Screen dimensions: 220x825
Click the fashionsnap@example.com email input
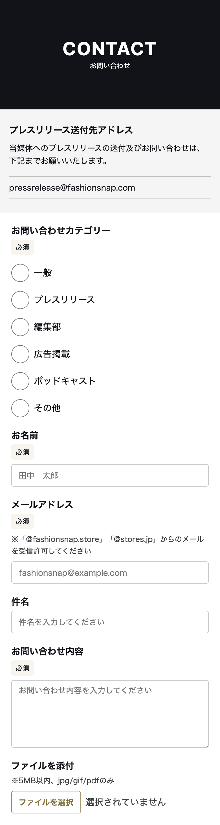pos(110,572)
